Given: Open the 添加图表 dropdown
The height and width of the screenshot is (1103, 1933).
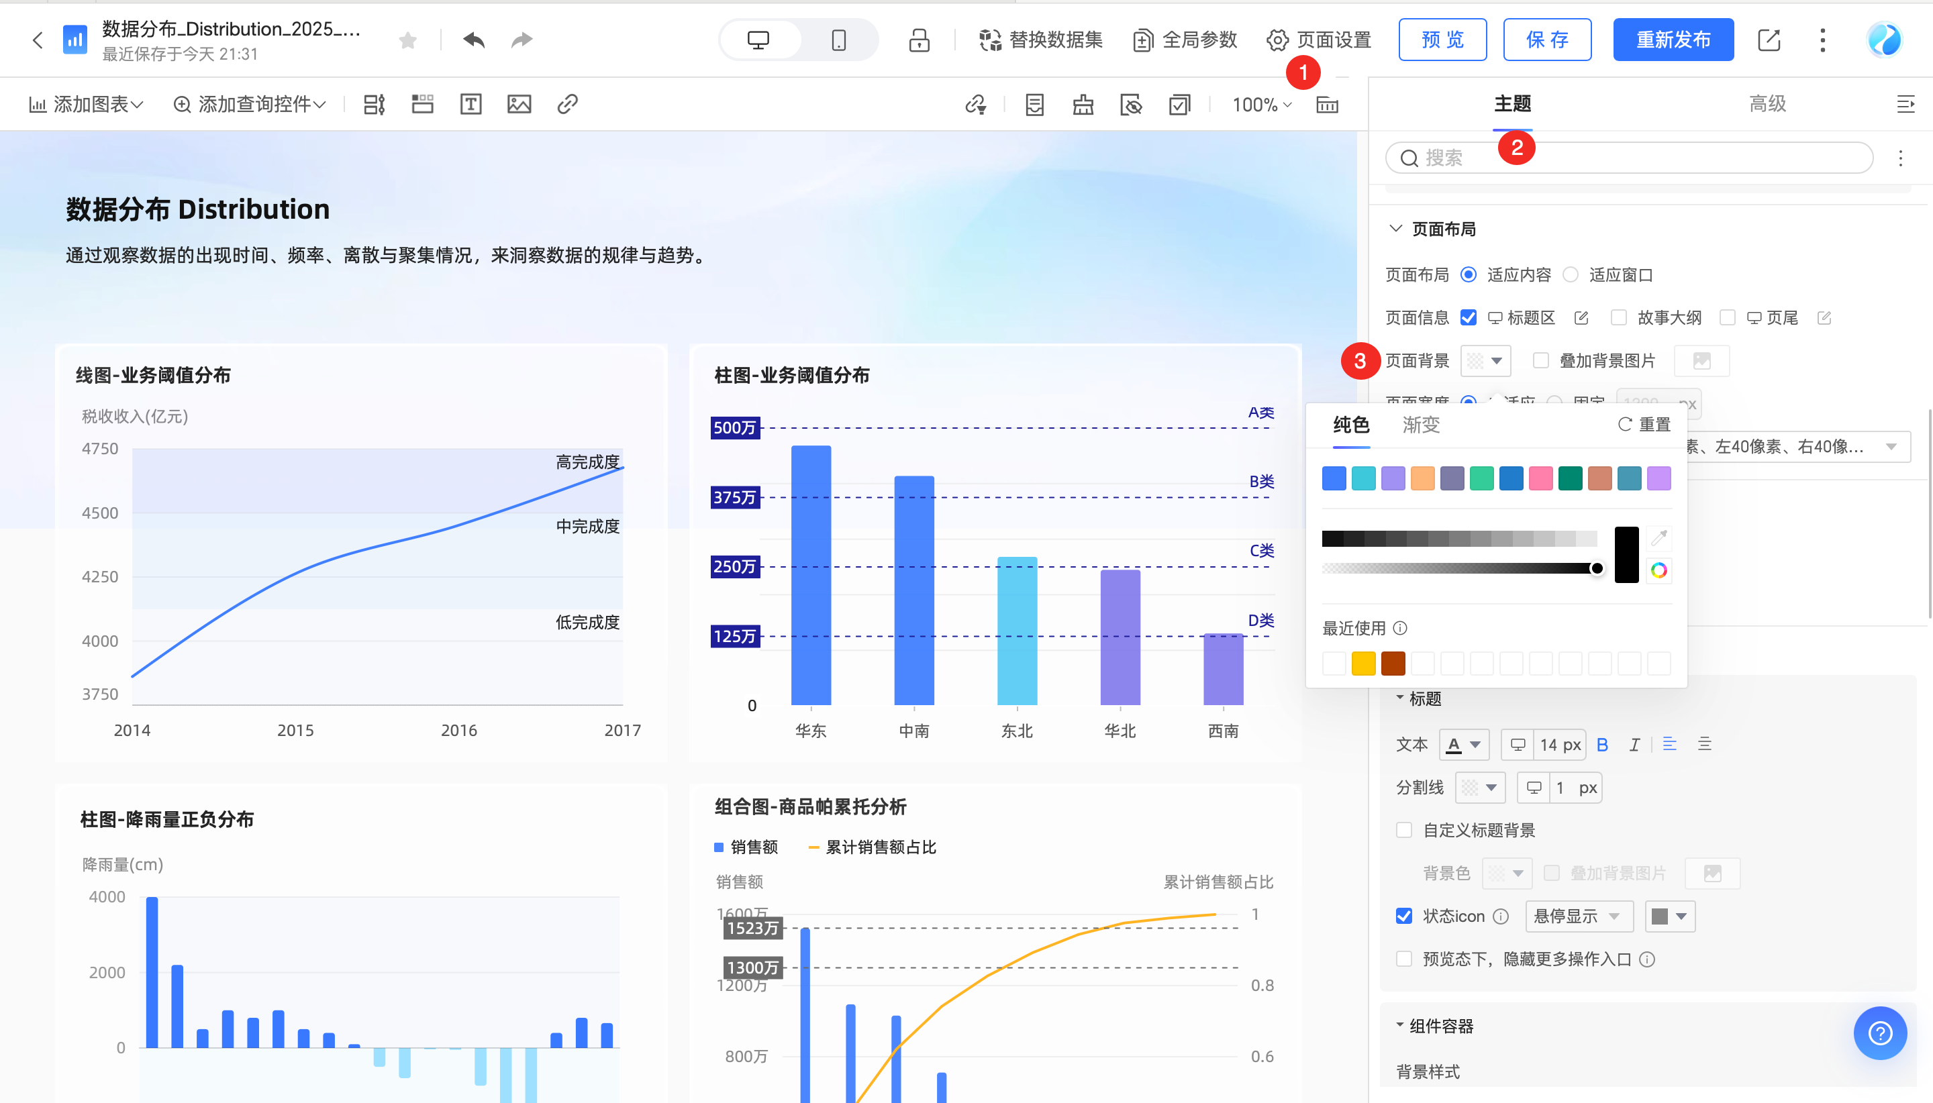Looking at the screenshot, I should [86, 105].
